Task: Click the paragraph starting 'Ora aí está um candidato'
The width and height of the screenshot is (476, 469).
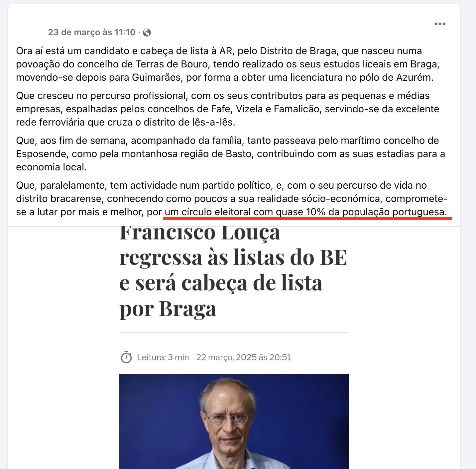Action: pos(228,64)
